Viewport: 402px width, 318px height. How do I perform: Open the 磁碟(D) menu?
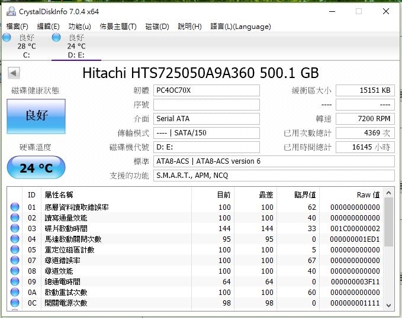click(157, 27)
